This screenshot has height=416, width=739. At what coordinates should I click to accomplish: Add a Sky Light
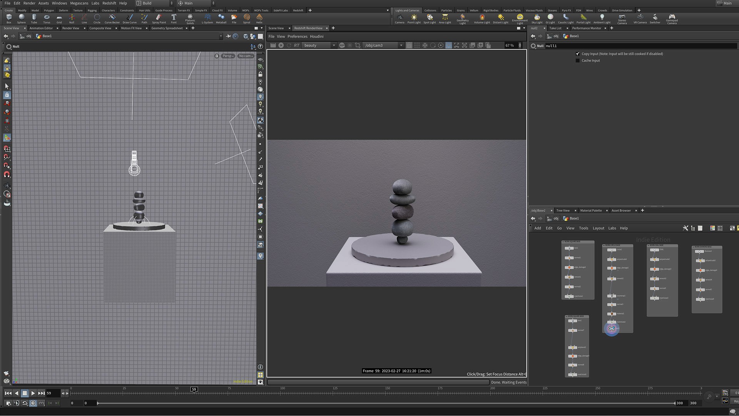point(537,18)
